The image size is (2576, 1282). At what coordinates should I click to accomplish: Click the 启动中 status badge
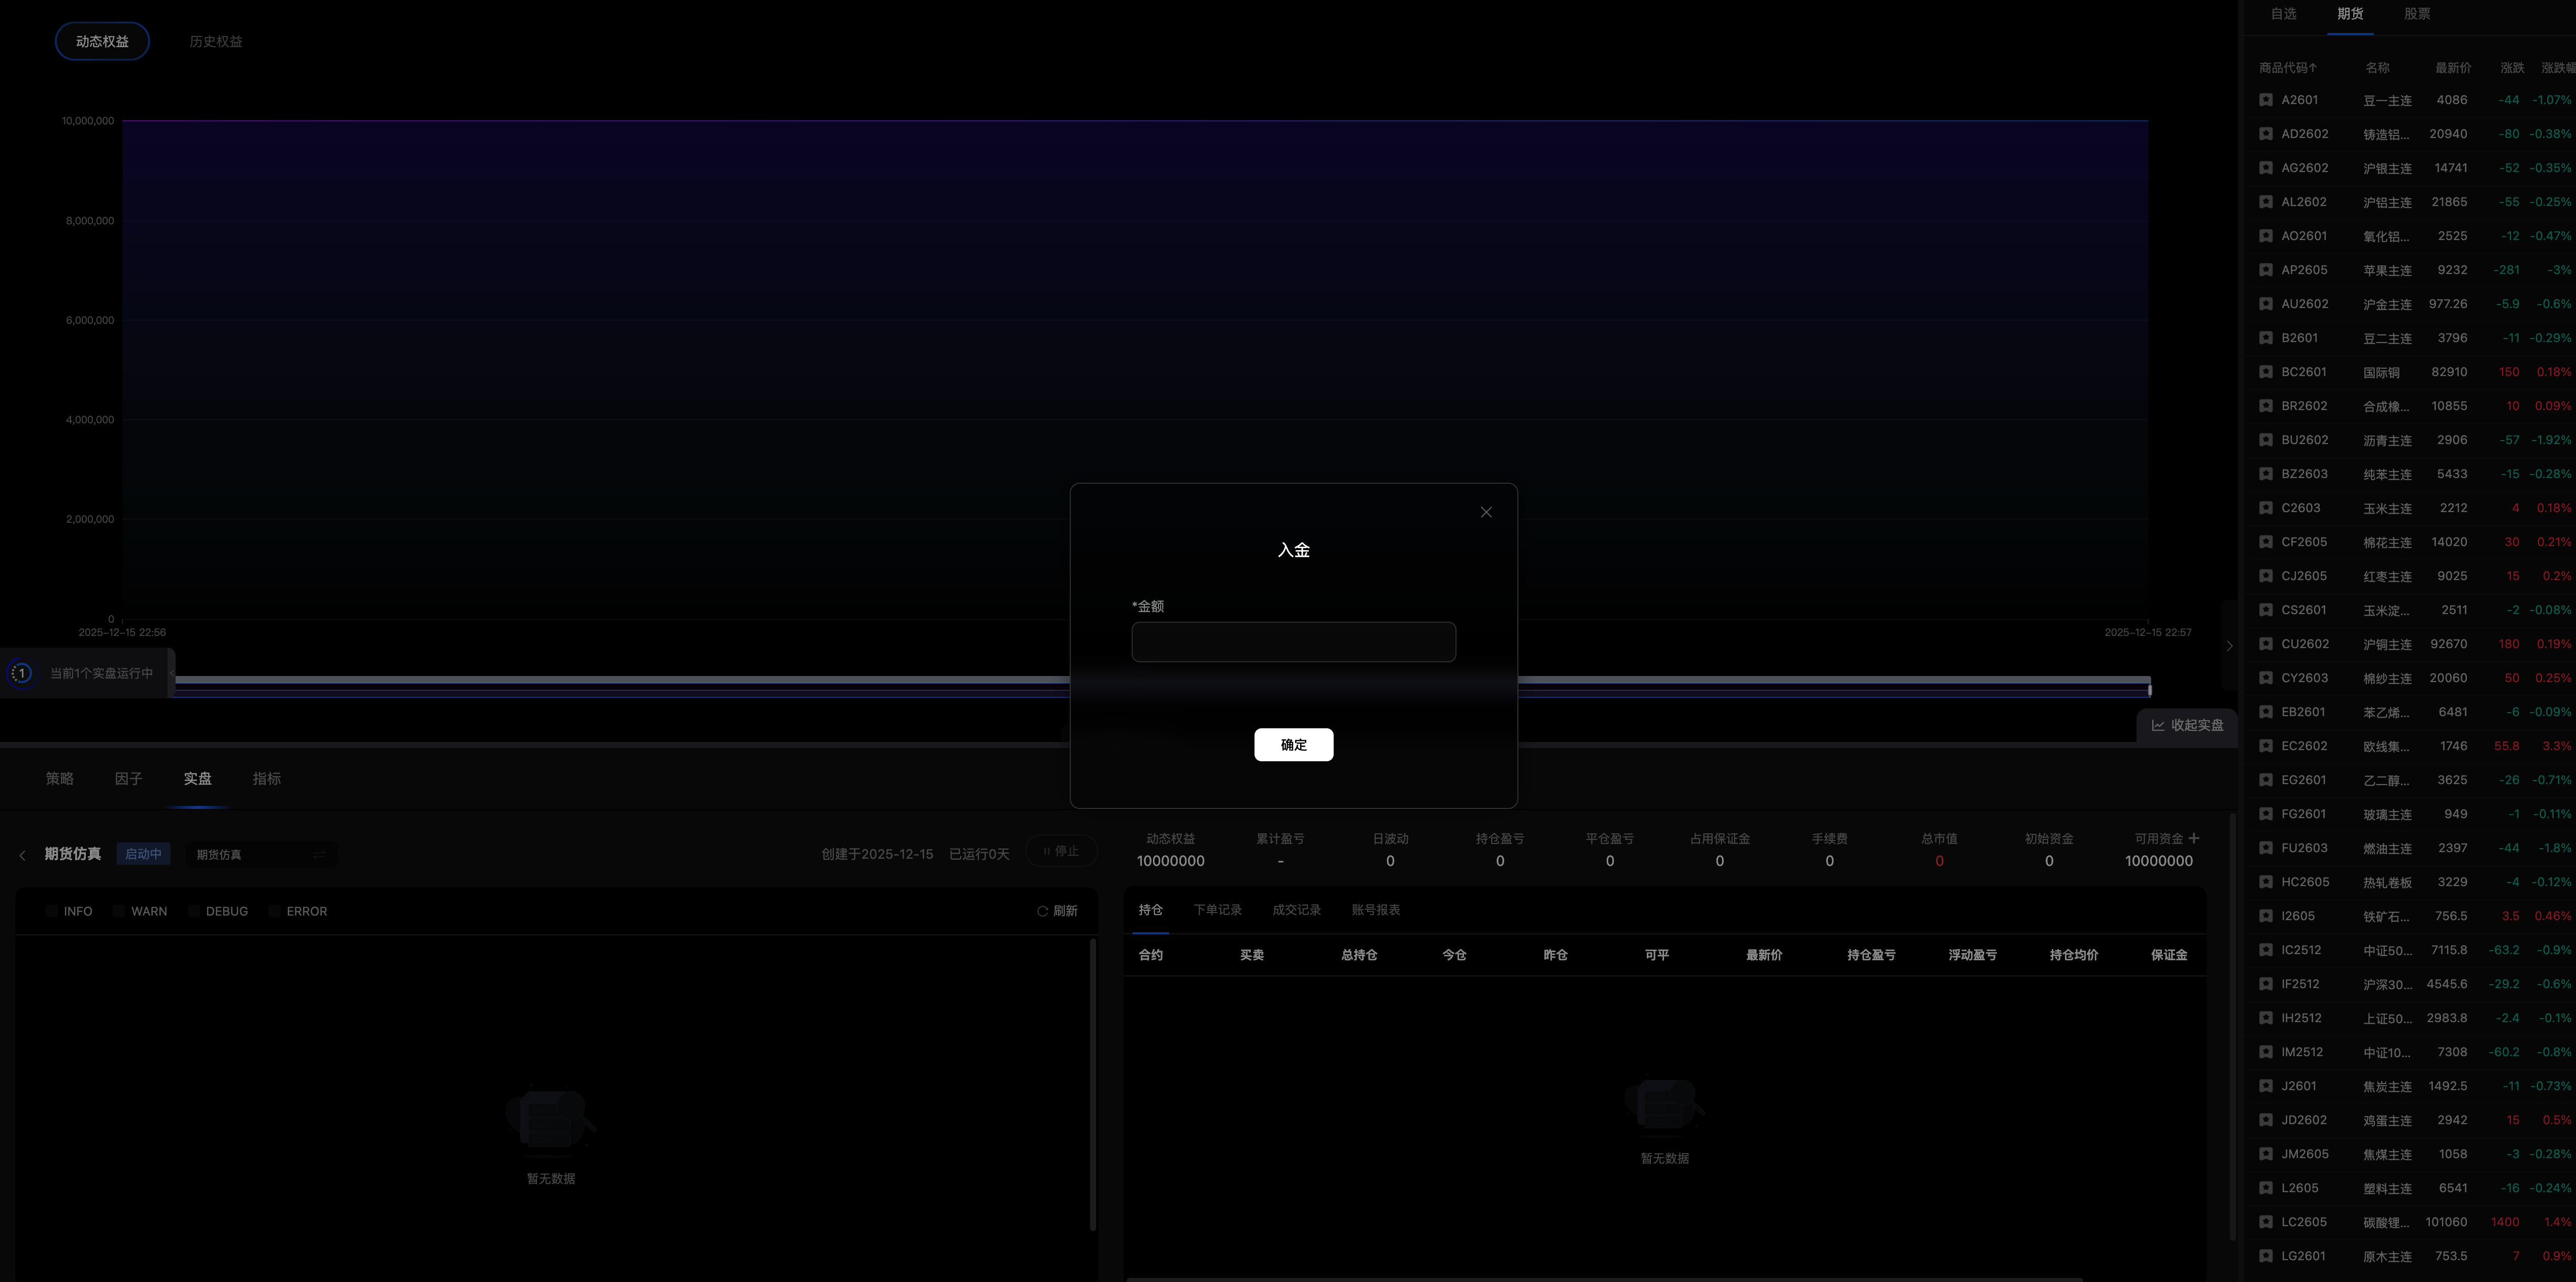click(x=143, y=854)
